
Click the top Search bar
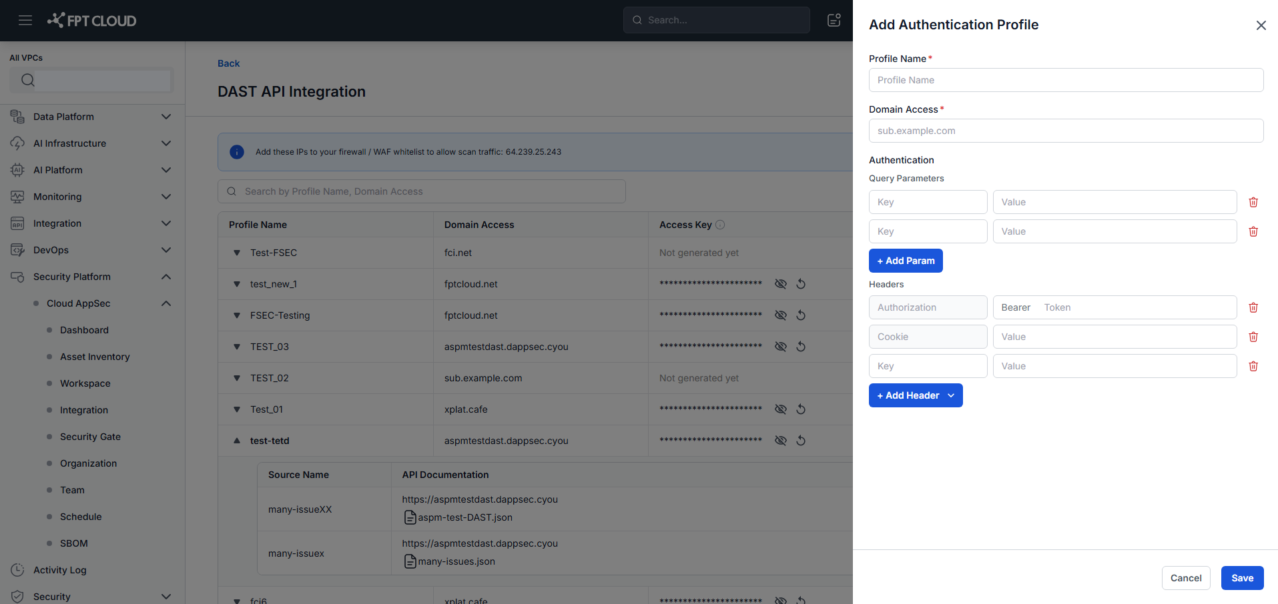717,20
